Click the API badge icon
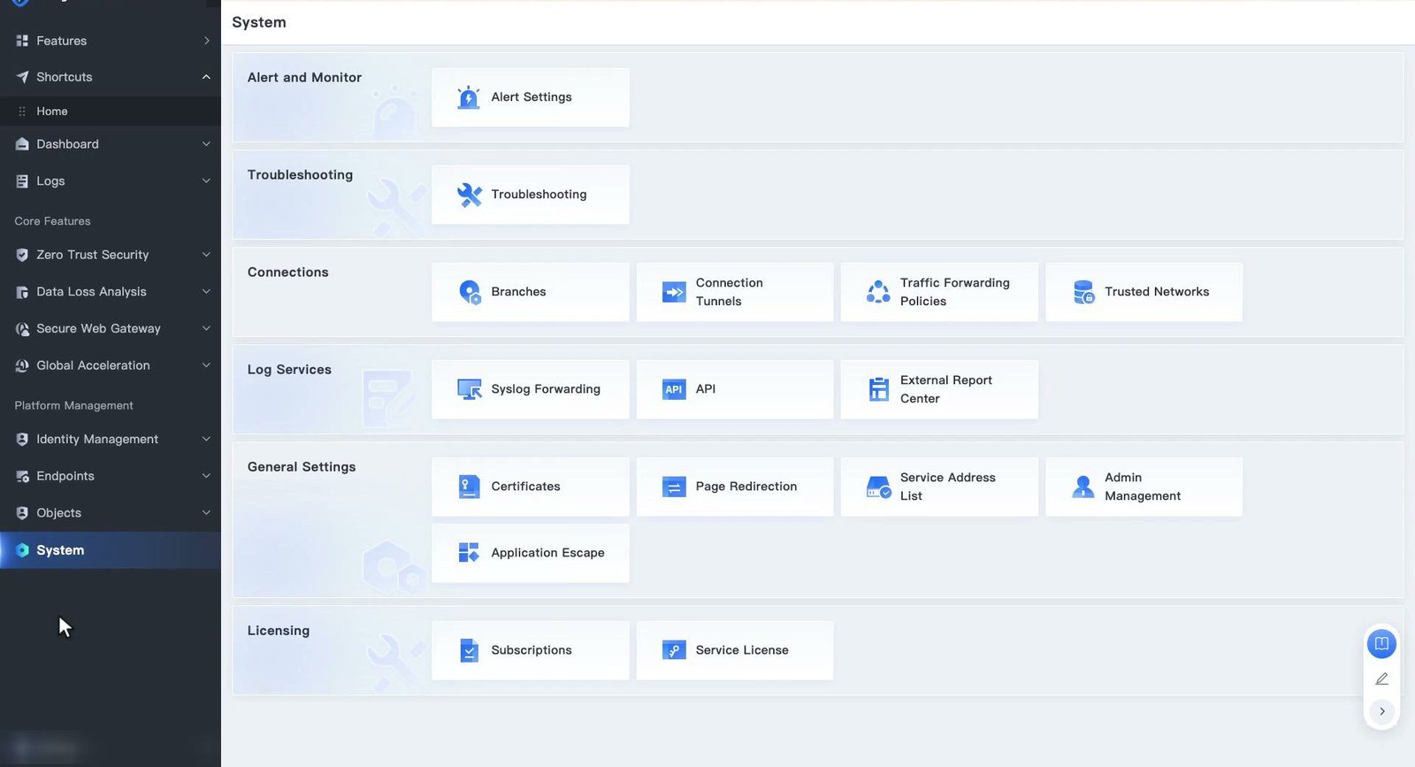 click(674, 389)
